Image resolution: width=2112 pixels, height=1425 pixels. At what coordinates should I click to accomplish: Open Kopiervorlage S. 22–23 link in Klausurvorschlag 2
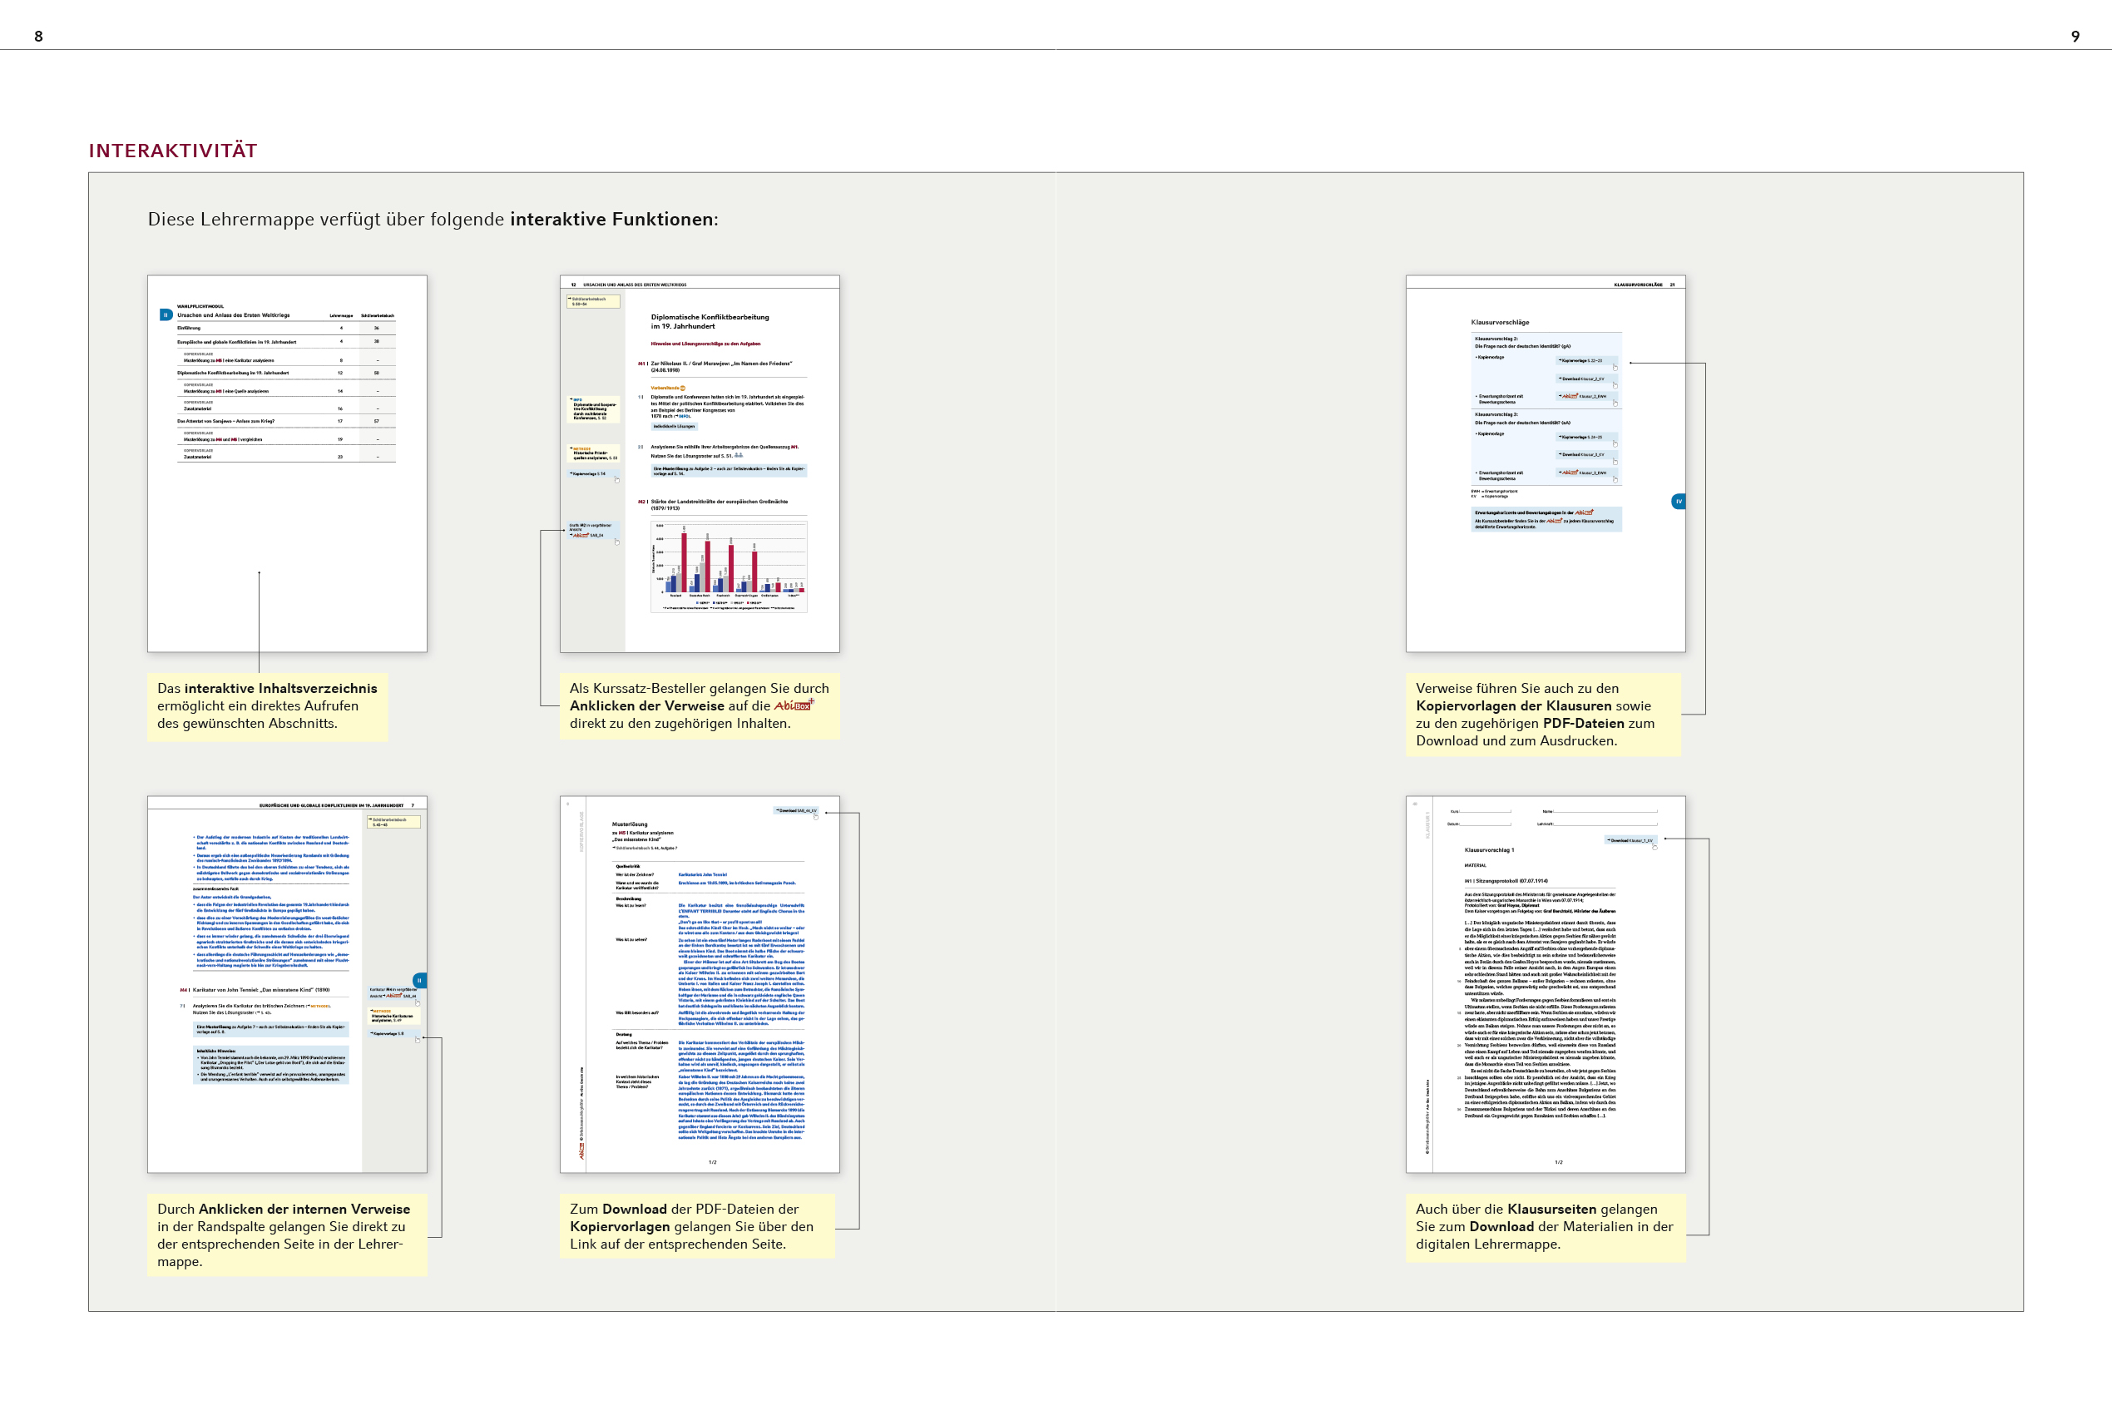(x=1582, y=361)
